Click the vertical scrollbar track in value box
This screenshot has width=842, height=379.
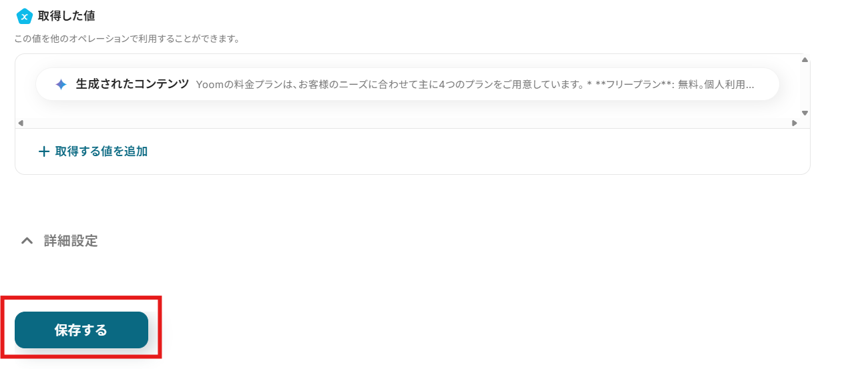click(x=805, y=87)
